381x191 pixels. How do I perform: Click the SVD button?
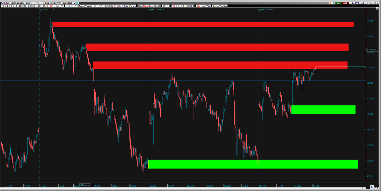pos(59,3)
